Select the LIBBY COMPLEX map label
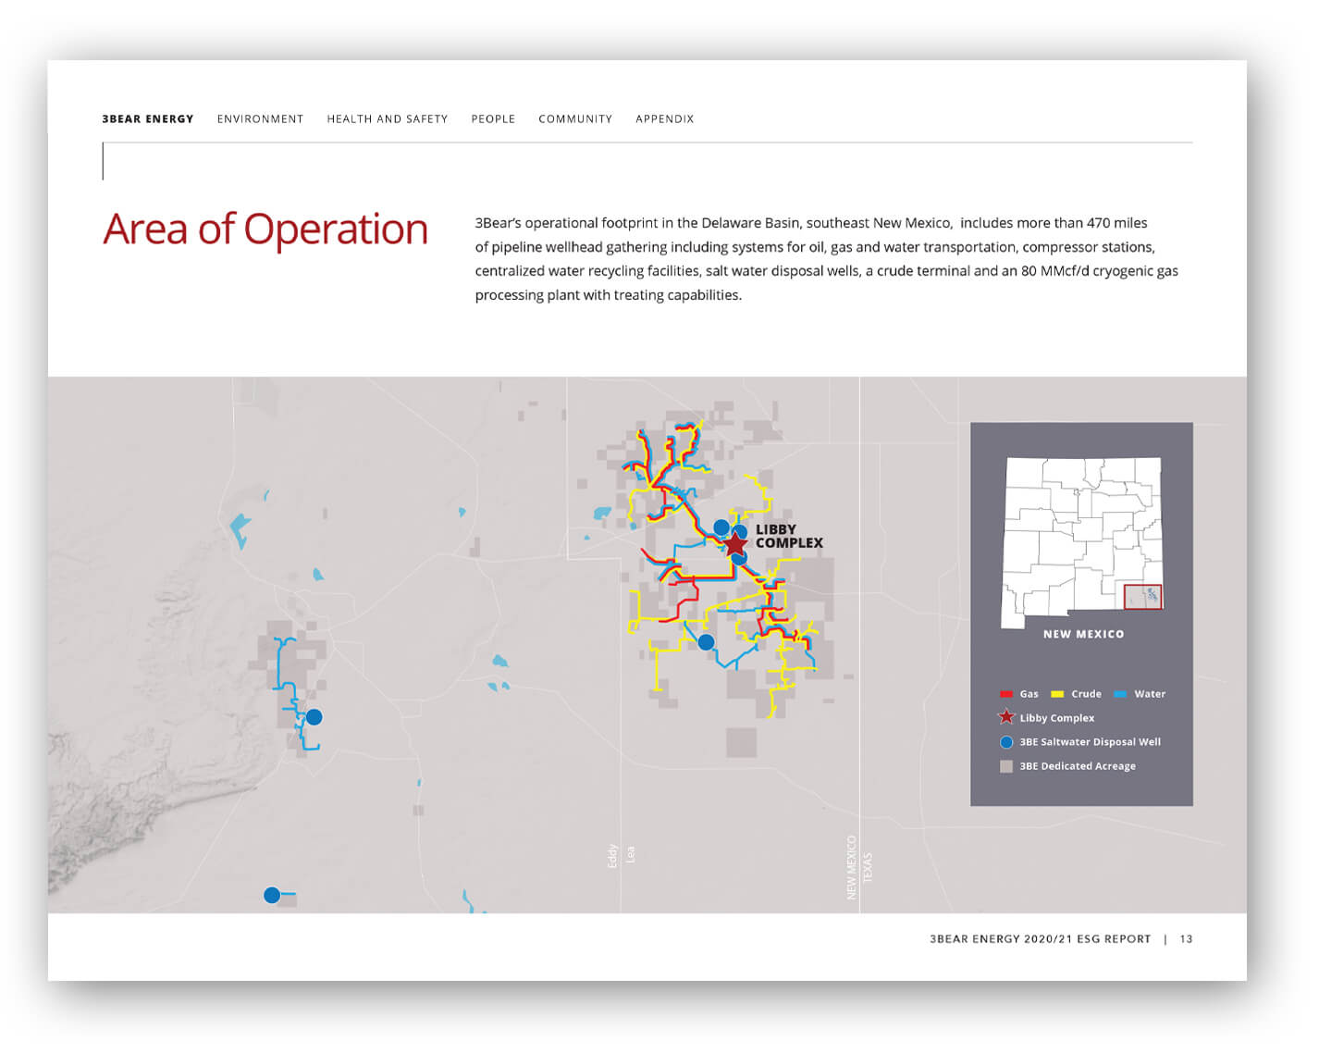Image resolution: width=1319 pixels, height=1054 pixels. pos(789,536)
